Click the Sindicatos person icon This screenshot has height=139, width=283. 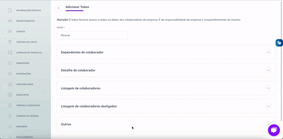(x=10, y=95)
